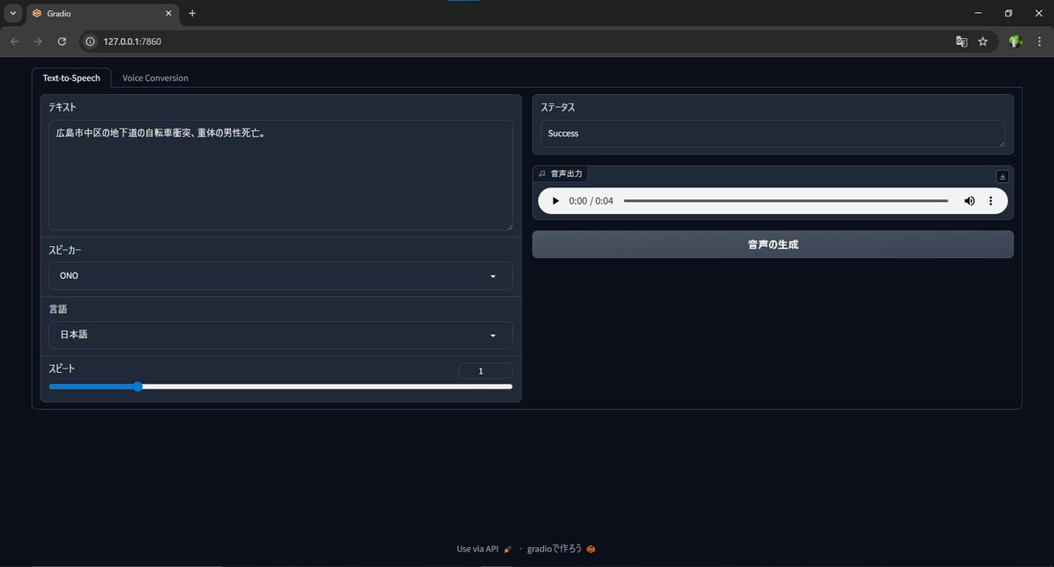View site information in address bar
This screenshot has width=1054, height=567.
[90, 41]
